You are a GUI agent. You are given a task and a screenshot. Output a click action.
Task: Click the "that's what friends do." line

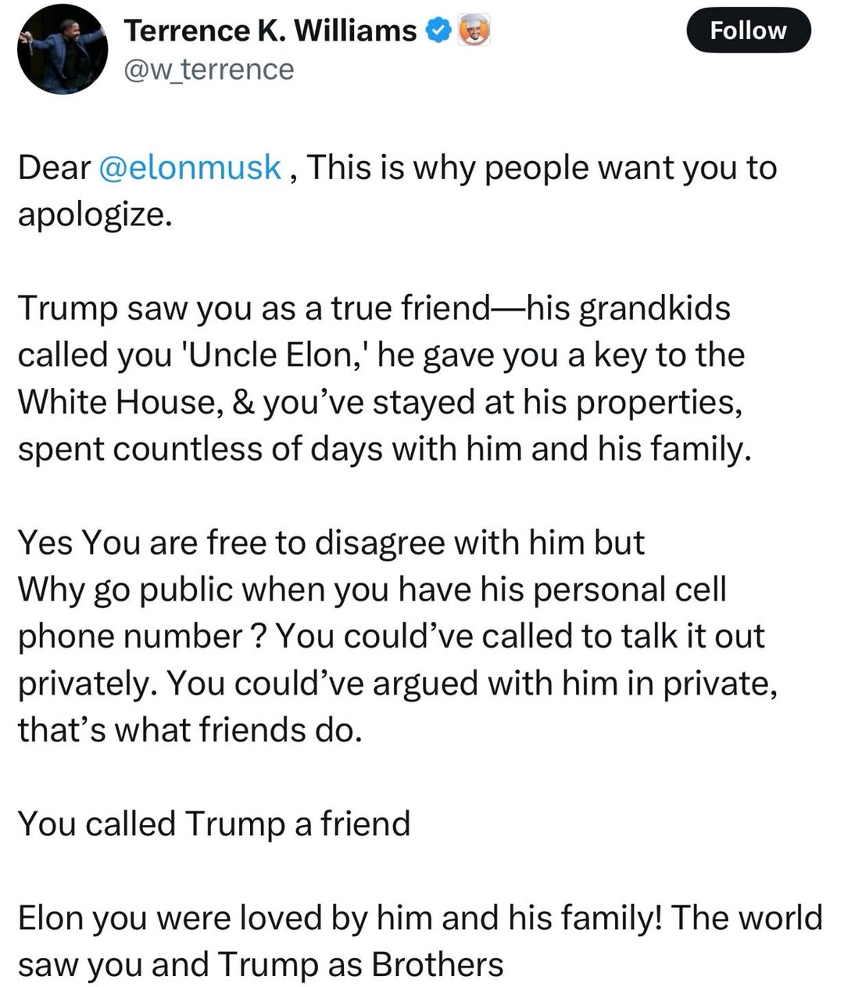191,730
